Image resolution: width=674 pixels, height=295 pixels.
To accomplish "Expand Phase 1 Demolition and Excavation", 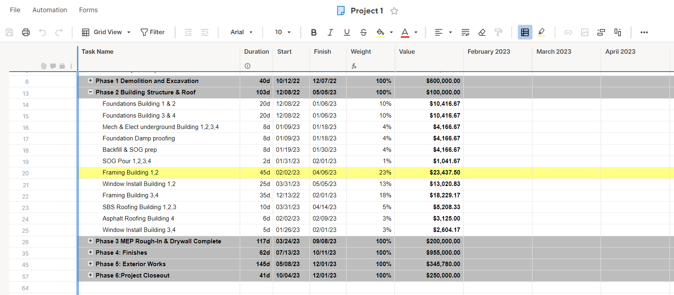I will (91, 81).
